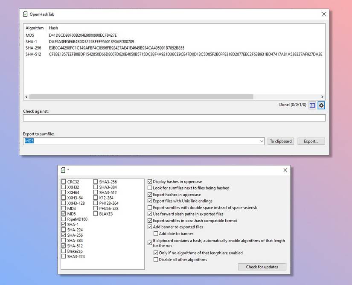The image size is (352, 285).
Task: Toggle looking for sumfiles next to hashed files
Action: click(x=150, y=188)
